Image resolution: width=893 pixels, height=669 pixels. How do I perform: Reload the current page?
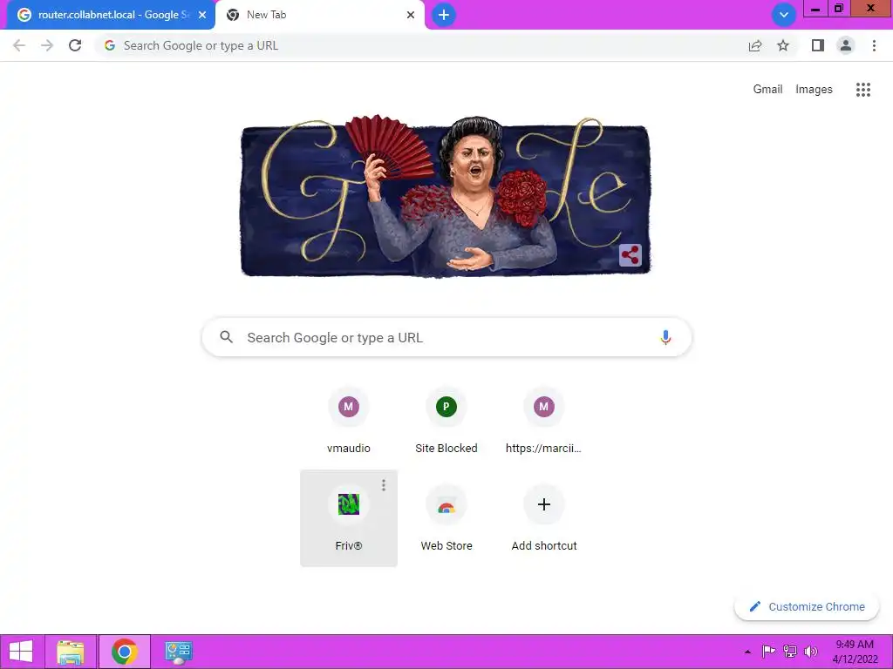(75, 45)
